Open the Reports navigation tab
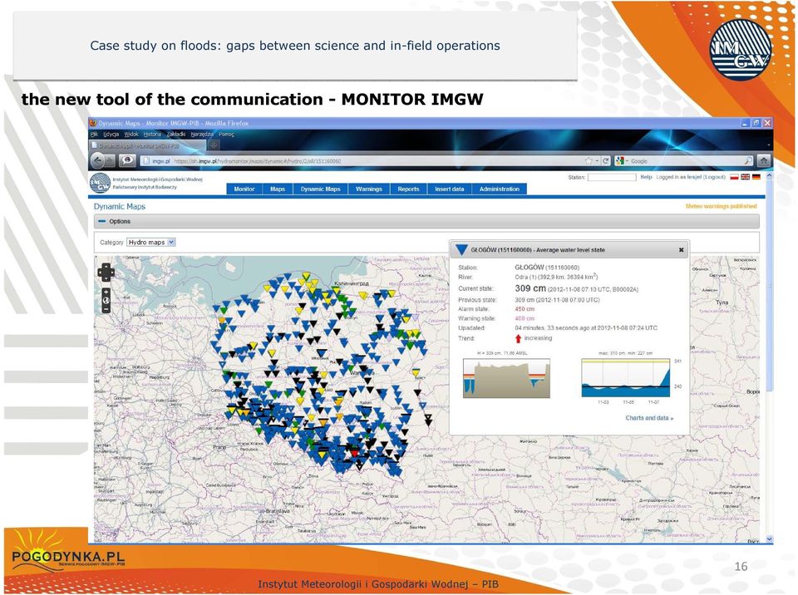 point(408,189)
